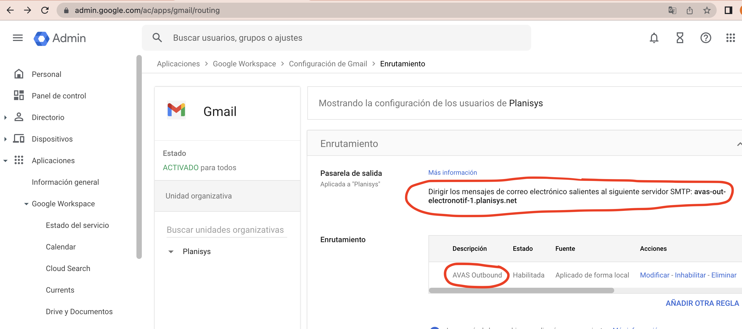The height and width of the screenshot is (329, 742).
Task: Click the Buscar usuarios search field
Action: (336, 38)
